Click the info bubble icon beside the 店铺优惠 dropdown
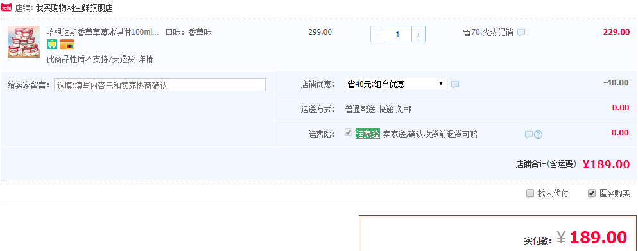The width and height of the screenshot is (638, 251). [x=455, y=85]
